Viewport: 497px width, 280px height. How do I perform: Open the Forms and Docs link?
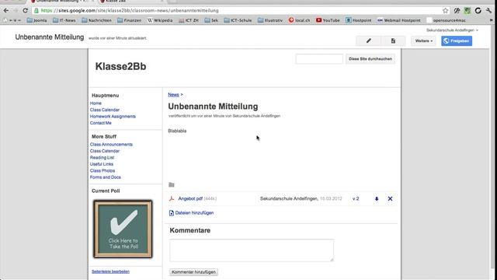[106, 177]
